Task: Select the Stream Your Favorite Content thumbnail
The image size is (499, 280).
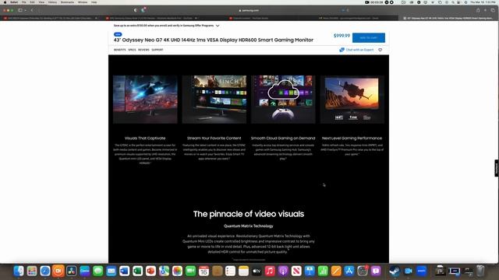Action: point(214,100)
